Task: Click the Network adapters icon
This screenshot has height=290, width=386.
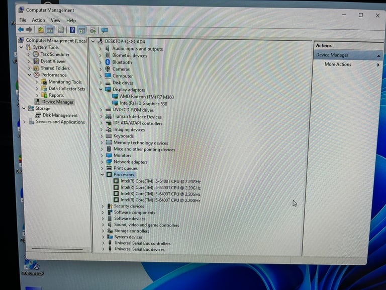Action: coord(109,162)
